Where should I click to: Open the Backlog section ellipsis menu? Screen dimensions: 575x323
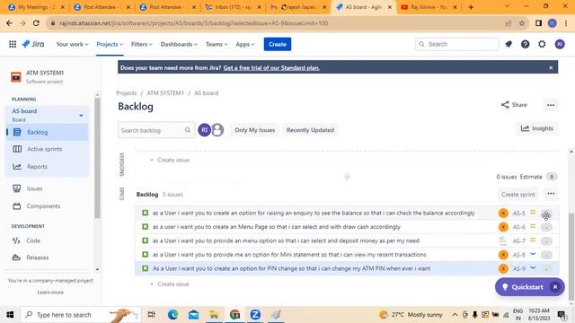point(551,194)
